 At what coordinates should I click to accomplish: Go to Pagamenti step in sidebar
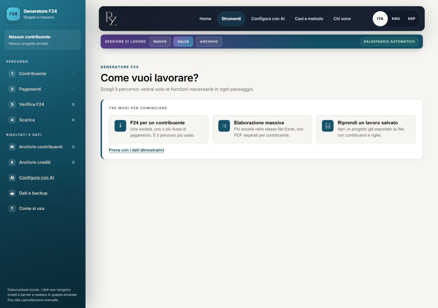(x=43, y=89)
